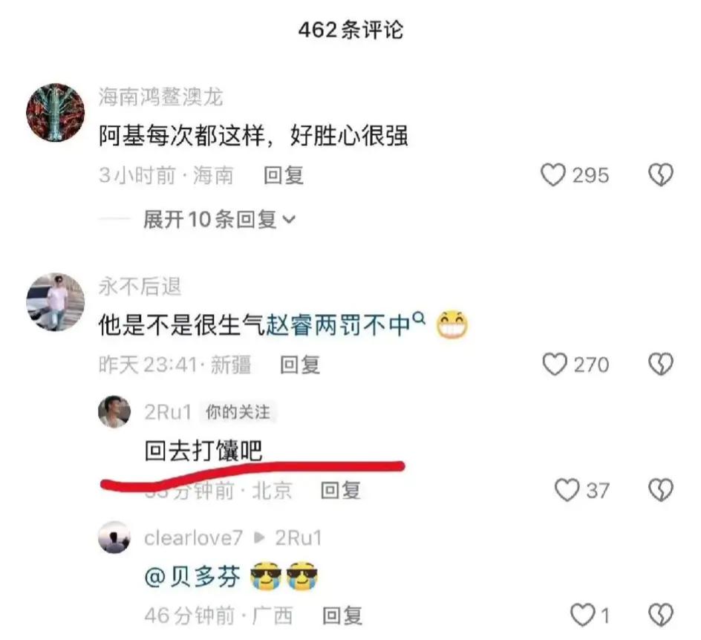Tap broken heart on clearlove7's reply
This screenshot has width=701, height=640.
click(661, 615)
